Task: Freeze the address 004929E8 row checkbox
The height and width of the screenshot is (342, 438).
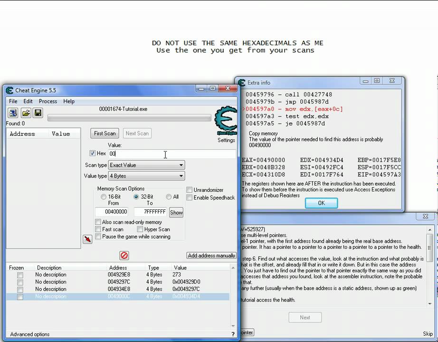Action: 20,275
